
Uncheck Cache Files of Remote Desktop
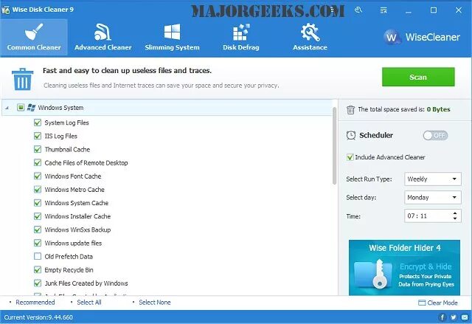coord(38,162)
